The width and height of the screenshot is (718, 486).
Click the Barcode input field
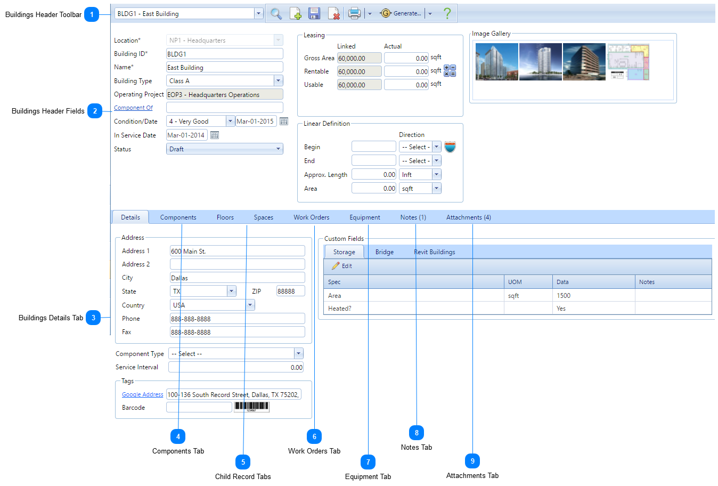click(x=199, y=407)
